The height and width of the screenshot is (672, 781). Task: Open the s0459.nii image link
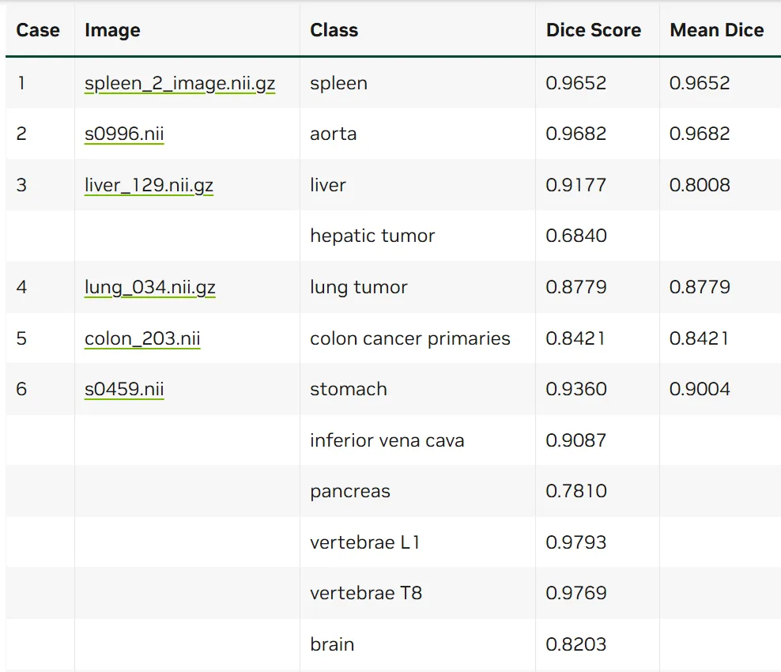(x=124, y=388)
